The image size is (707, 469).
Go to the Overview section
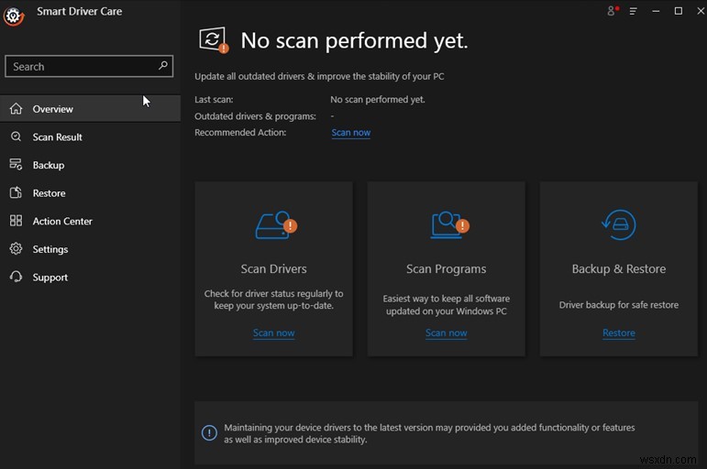(52, 109)
